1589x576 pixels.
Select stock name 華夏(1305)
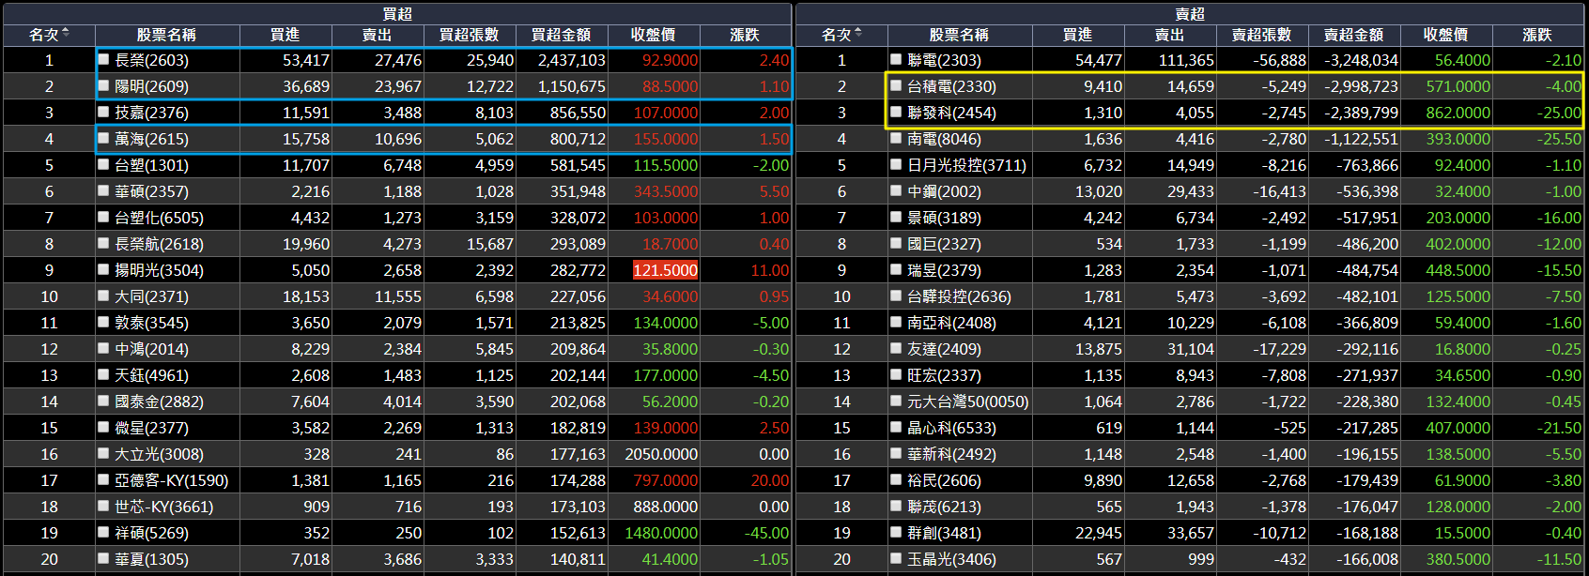coord(151,559)
